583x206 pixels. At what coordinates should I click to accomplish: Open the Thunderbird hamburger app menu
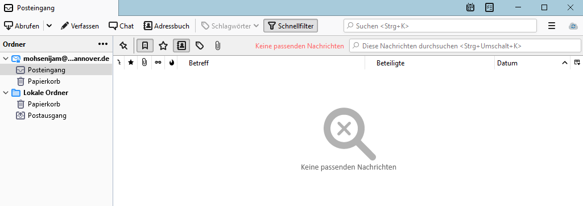(x=552, y=26)
